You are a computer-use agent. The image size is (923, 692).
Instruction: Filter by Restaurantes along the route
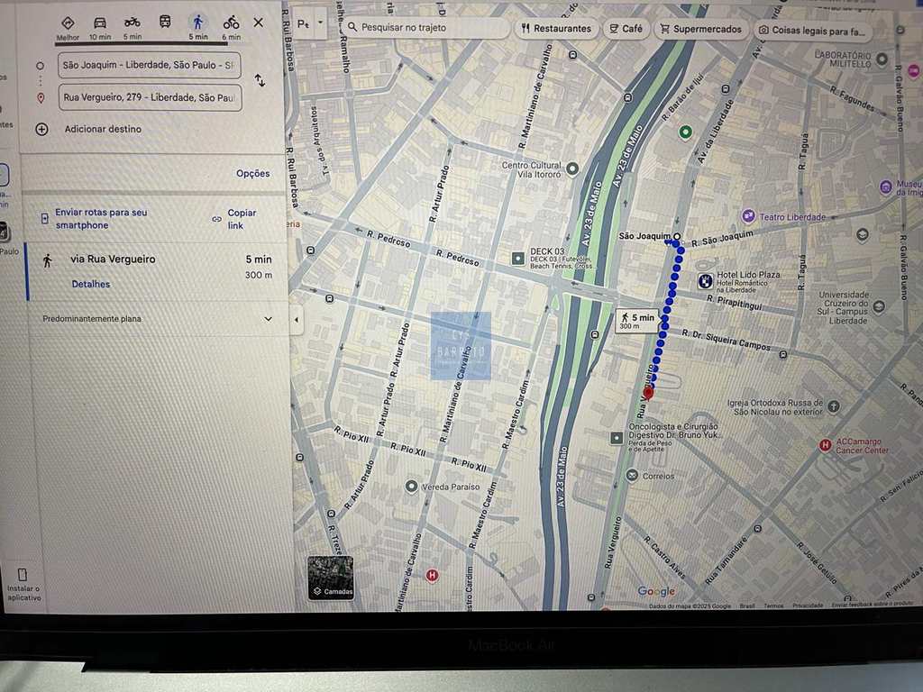556,28
